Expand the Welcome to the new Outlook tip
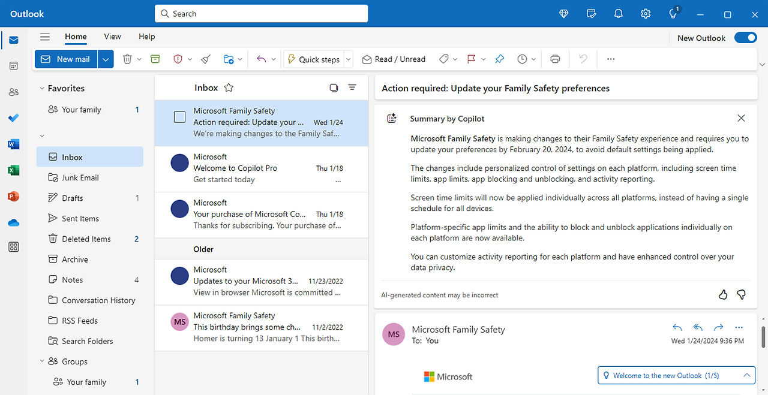This screenshot has width=768, height=395. [747, 375]
